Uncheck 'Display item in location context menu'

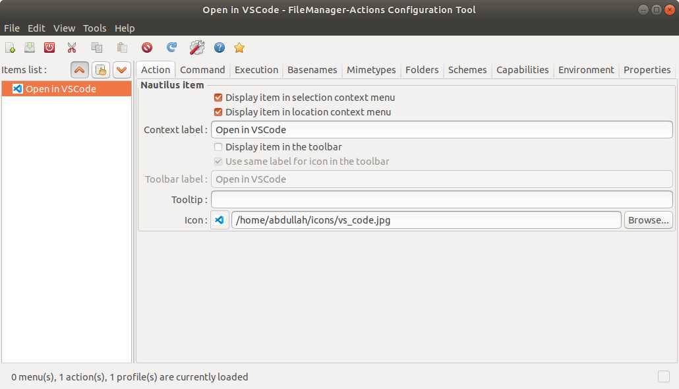click(x=218, y=112)
